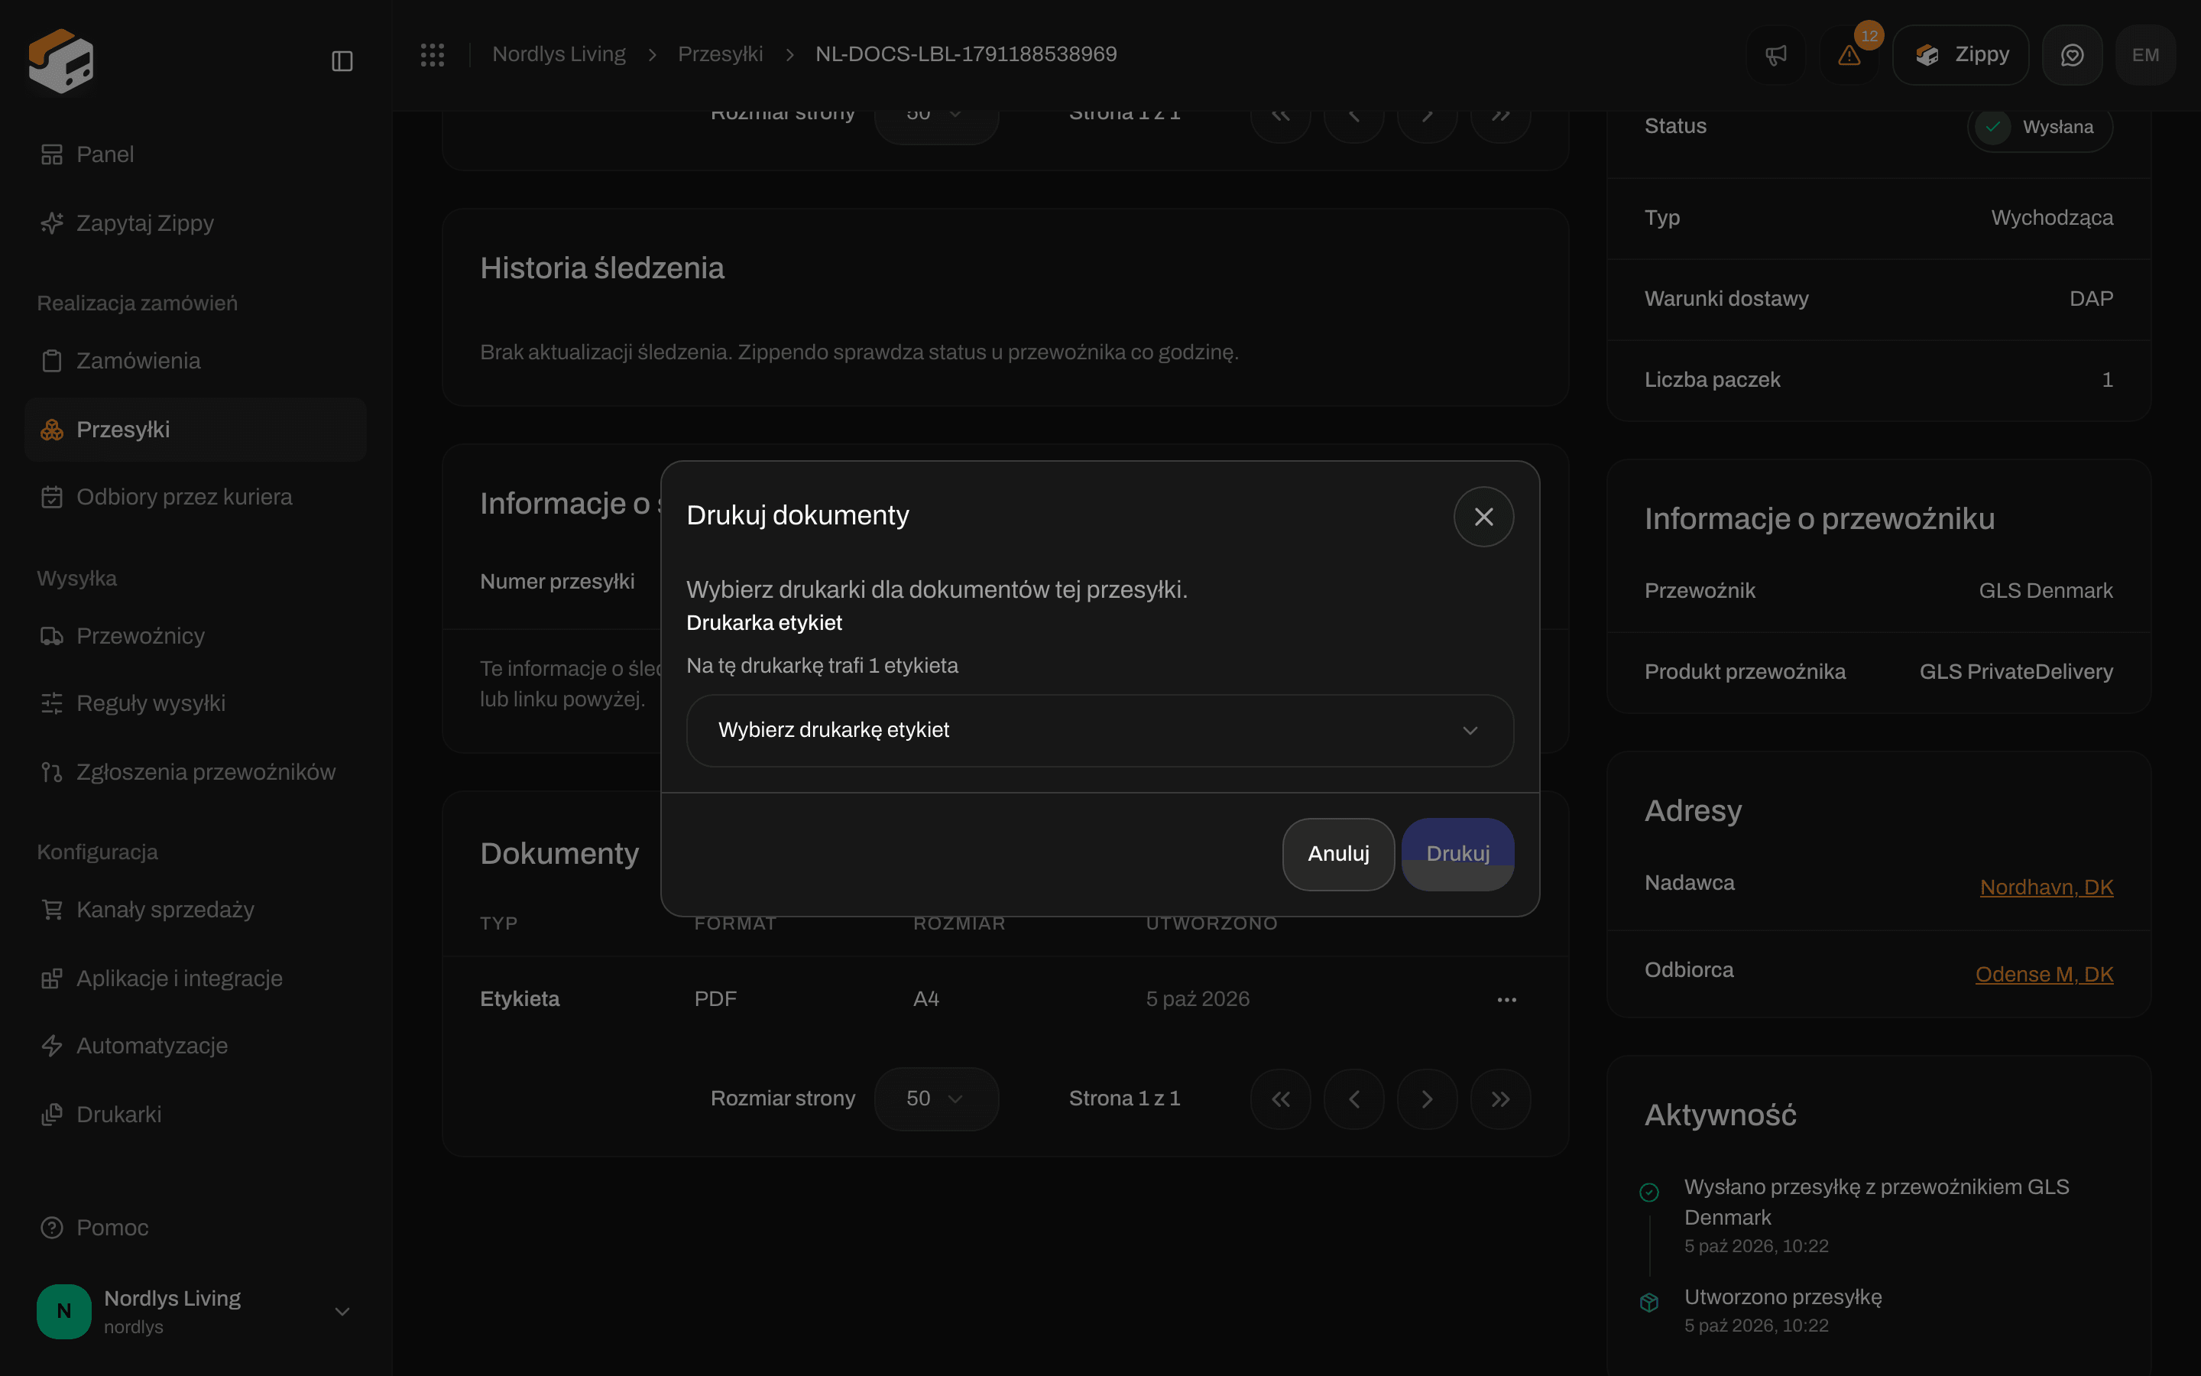
Task: Click the shipment ID NL-DOCS-LBL-1791188538969 breadcrumb
Action: pos(966,54)
